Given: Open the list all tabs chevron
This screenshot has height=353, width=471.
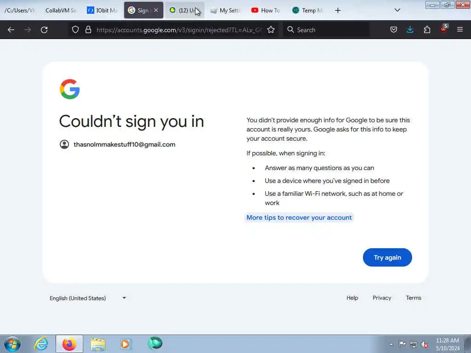Looking at the screenshot, I should point(397,10).
